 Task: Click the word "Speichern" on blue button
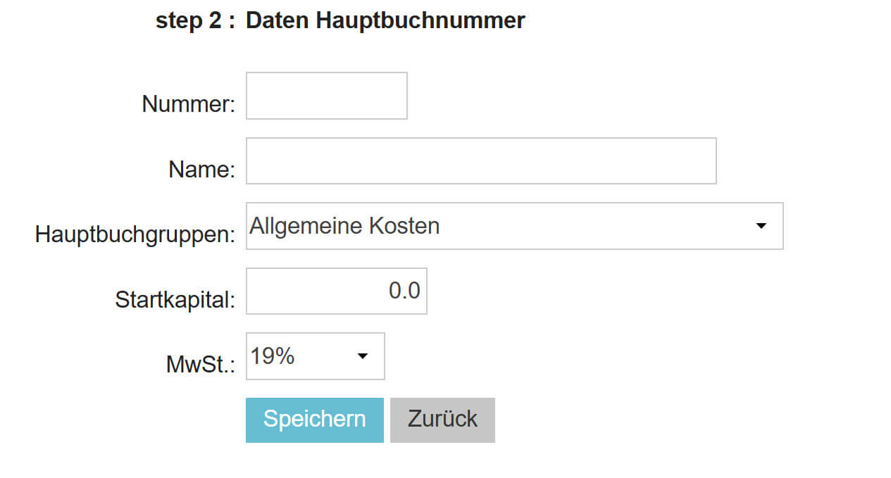(314, 420)
